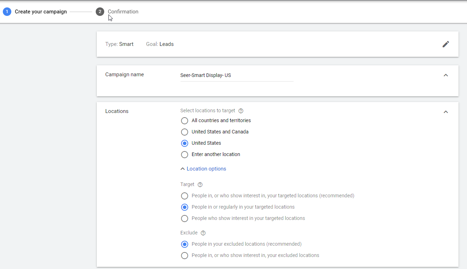Collapse the Location options link

point(203,169)
